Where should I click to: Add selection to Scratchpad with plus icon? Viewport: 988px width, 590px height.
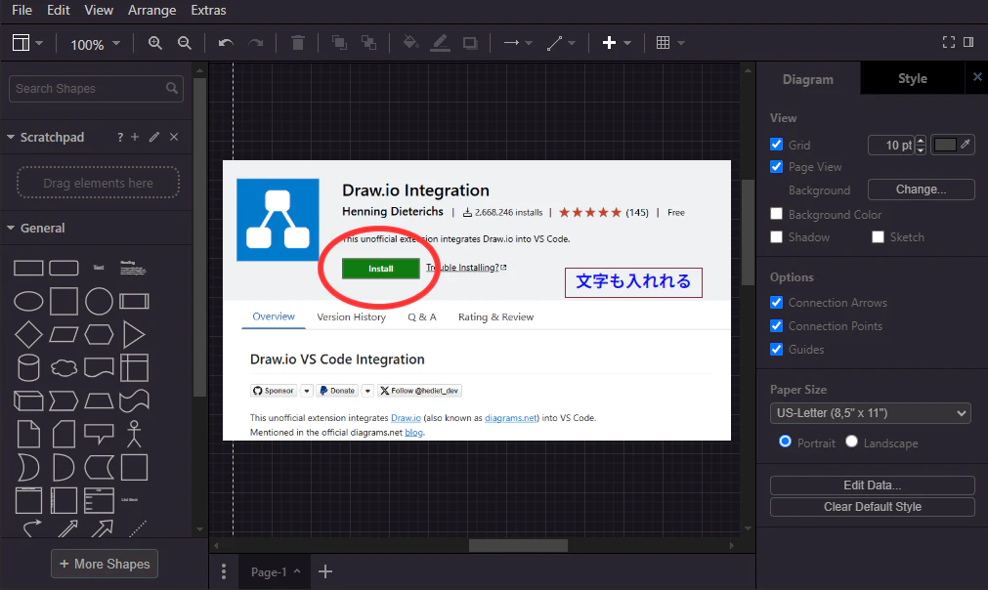pos(135,137)
